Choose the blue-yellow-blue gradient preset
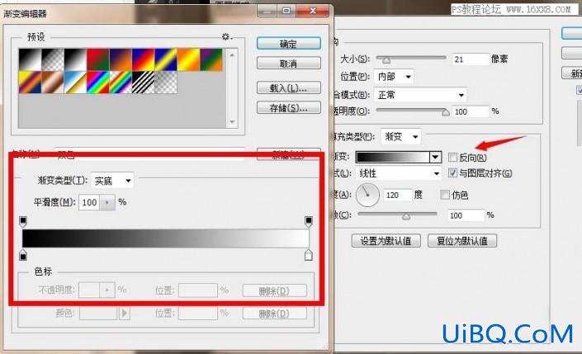The width and height of the screenshot is (582, 354). click(x=166, y=59)
